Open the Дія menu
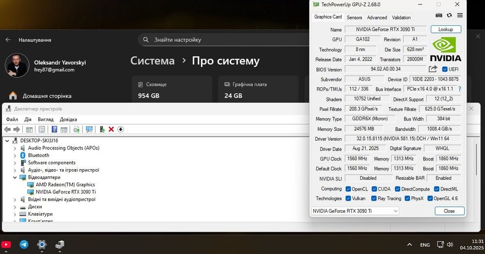Viewport: 485px width, 254px height. click(28, 119)
